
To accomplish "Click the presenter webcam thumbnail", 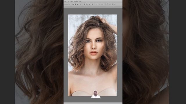I will tap(96, 94).
